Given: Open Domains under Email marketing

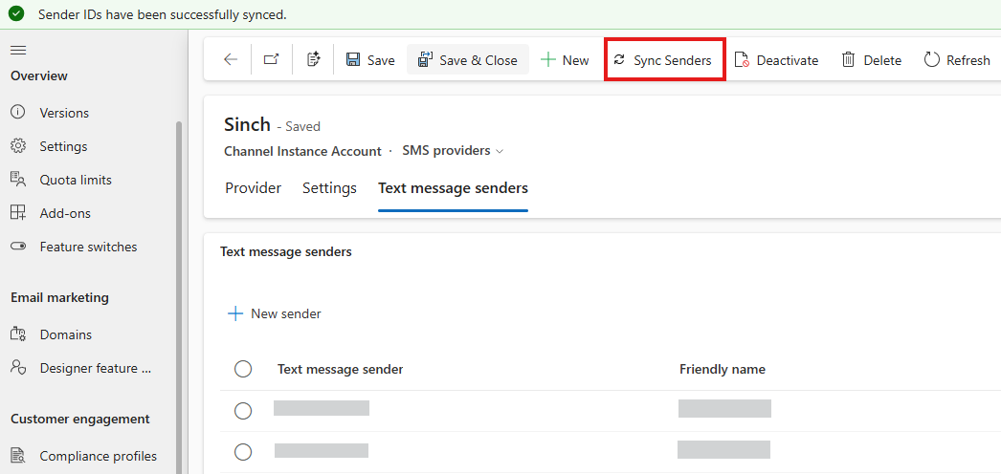Looking at the screenshot, I should pos(66,334).
